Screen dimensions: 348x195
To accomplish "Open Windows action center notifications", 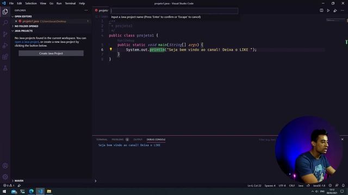I will (x=342, y=191).
